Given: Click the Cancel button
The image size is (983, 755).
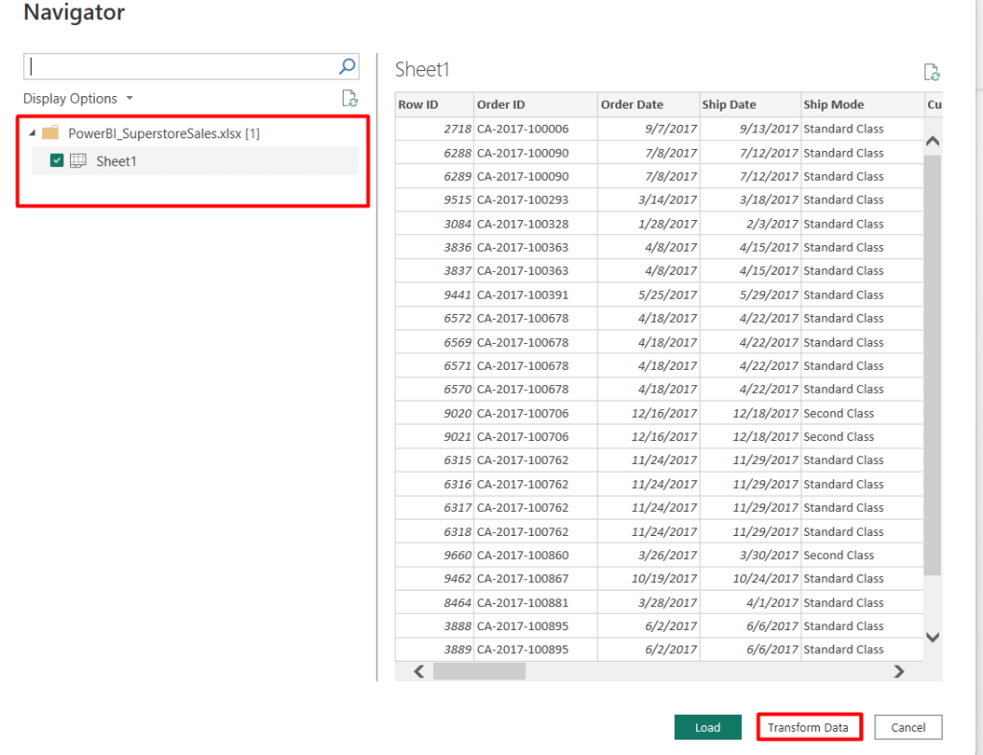Looking at the screenshot, I should [x=908, y=727].
